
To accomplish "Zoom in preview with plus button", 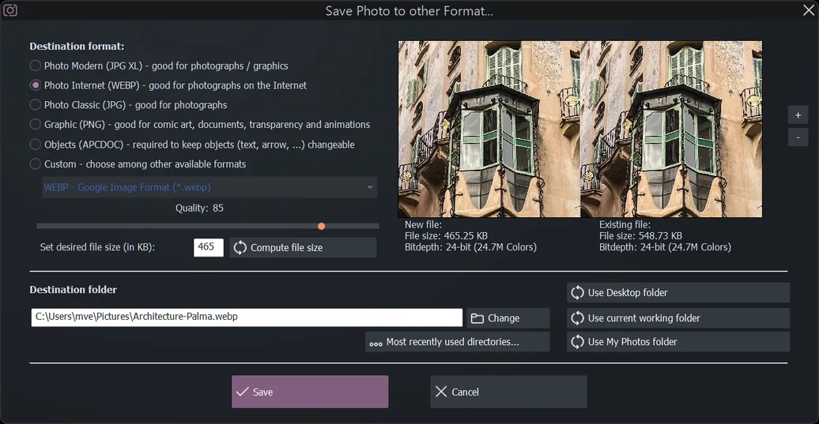I will tap(798, 115).
